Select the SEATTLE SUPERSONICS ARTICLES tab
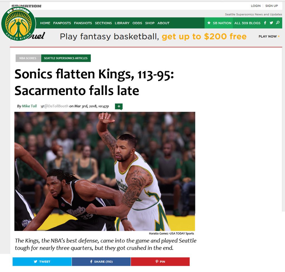The width and height of the screenshot is (285, 272). tap(66, 58)
